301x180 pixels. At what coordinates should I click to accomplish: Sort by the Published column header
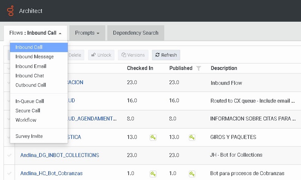coord(181,68)
